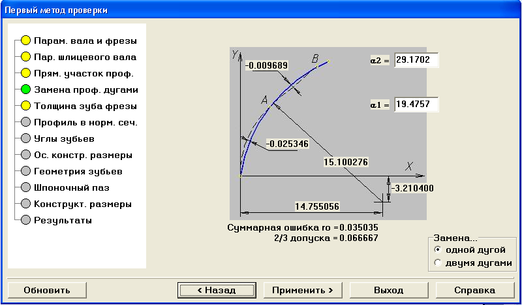Open step Парам. вала и фрезы
The height and width of the screenshot is (305, 522).
click(85, 41)
